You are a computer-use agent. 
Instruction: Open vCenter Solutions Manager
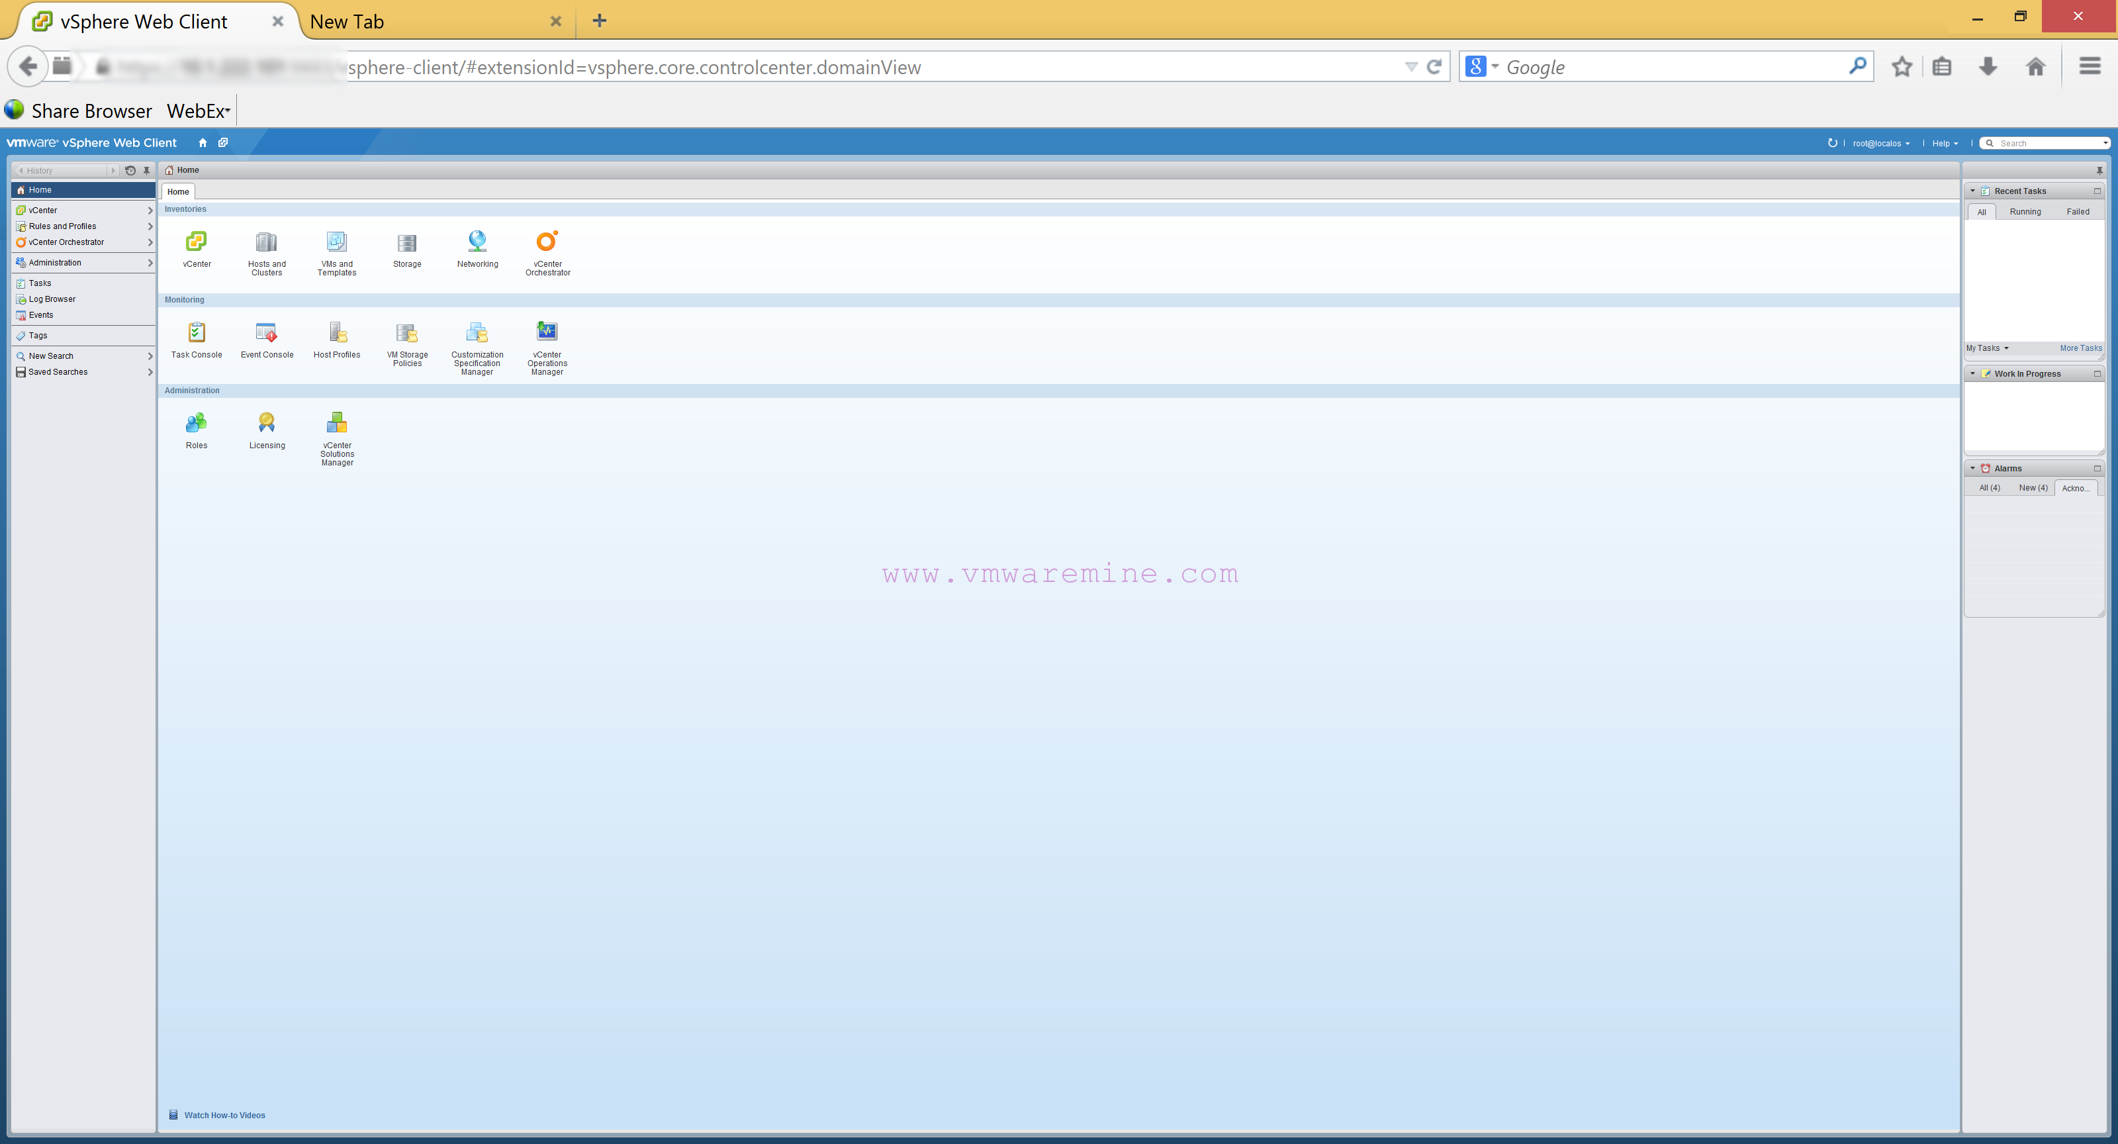point(337,423)
